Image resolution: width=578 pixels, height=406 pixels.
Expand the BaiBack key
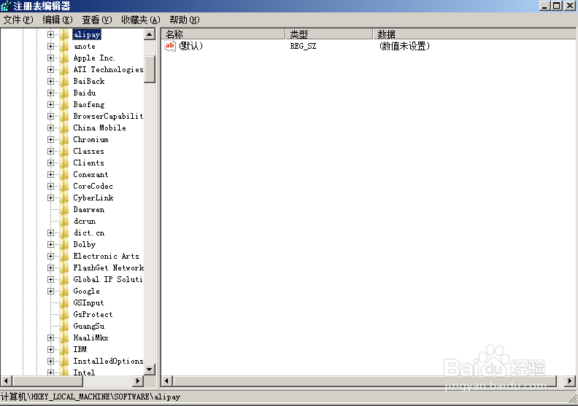click(x=50, y=82)
